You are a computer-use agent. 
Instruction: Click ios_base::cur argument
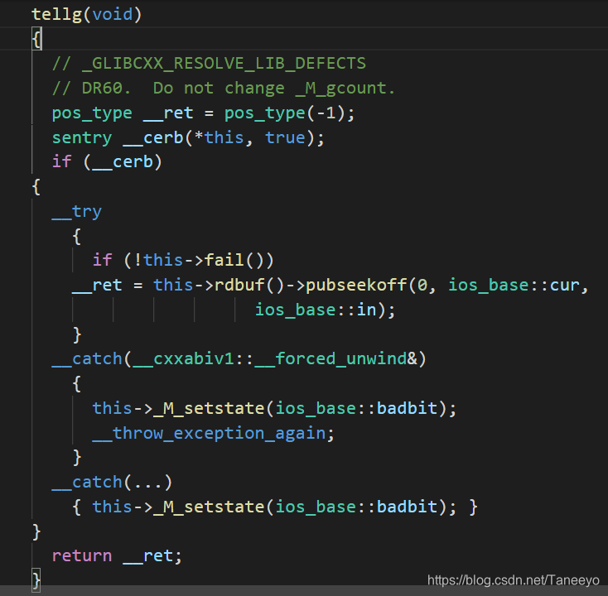click(514, 286)
